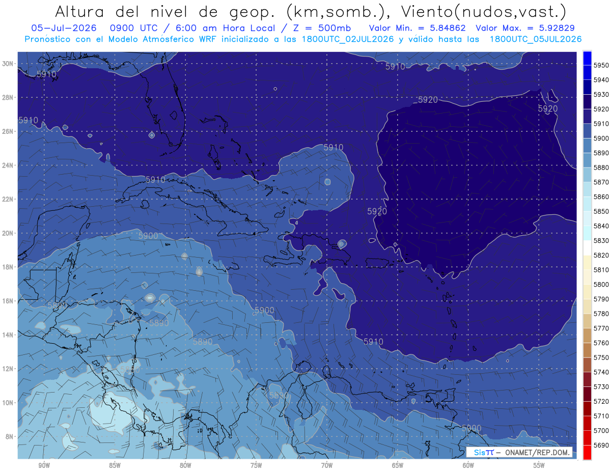Click the 8N latitude axis label

[9, 437]
